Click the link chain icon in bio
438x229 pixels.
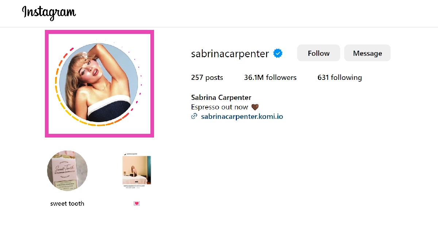point(194,117)
